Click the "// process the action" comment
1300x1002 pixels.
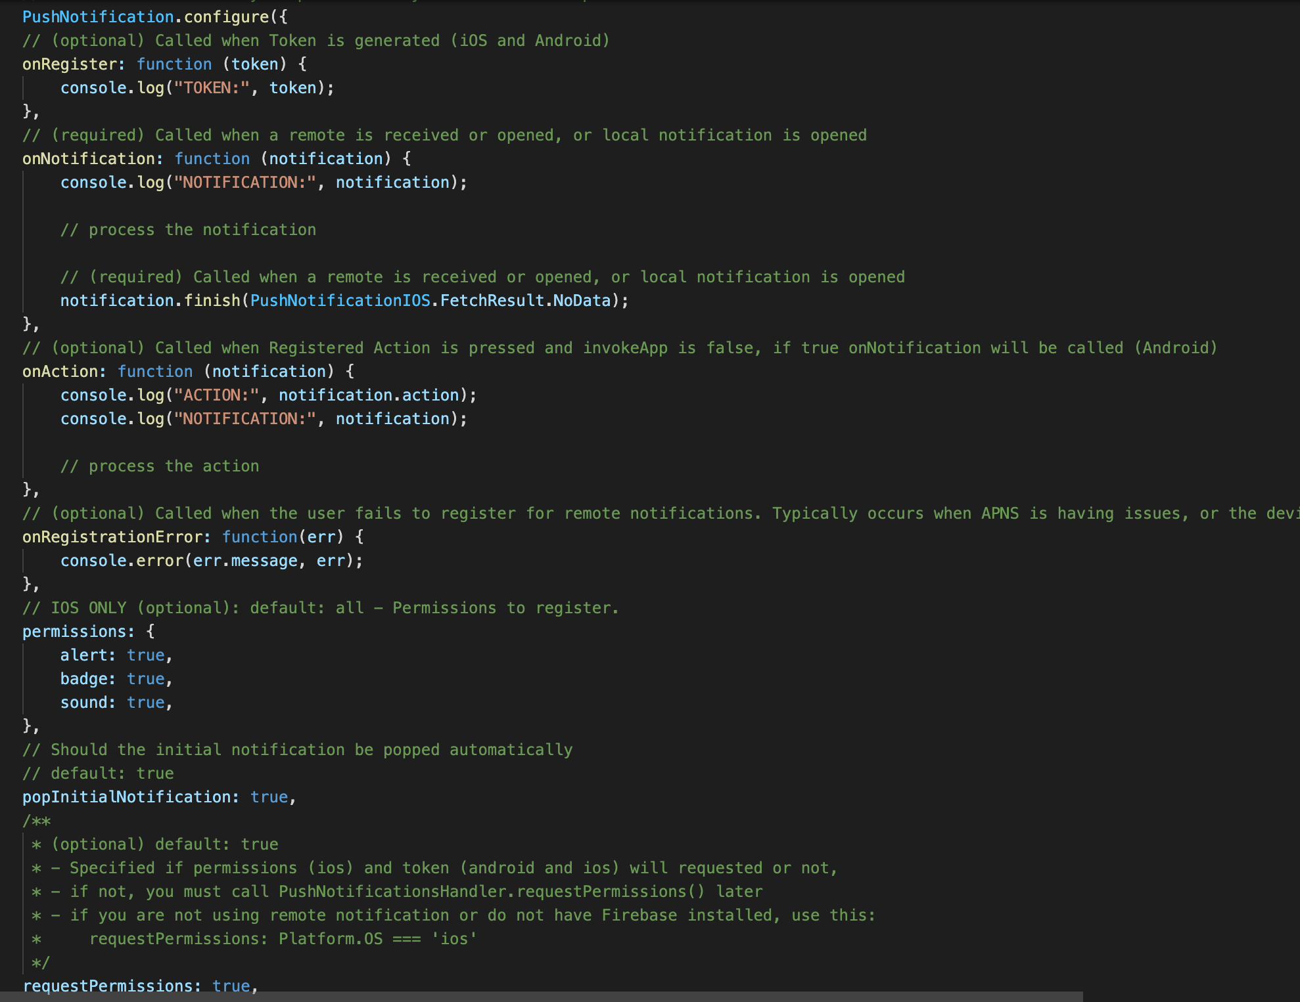click(x=160, y=466)
